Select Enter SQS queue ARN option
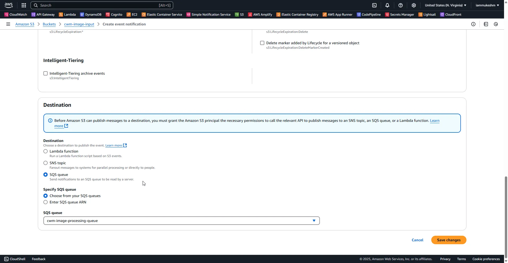This screenshot has height=263, width=508. pos(45,202)
